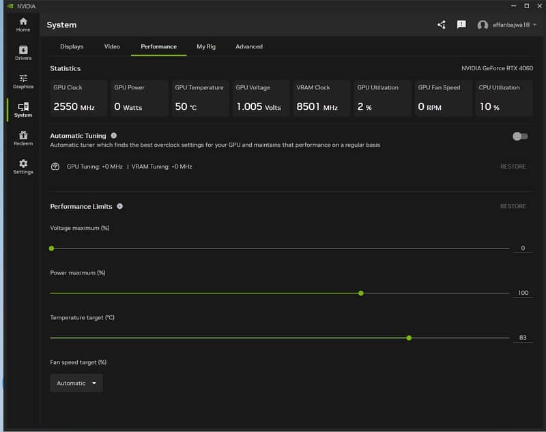Image resolution: width=546 pixels, height=432 pixels.
Task: Switch to the Displays tab
Action: pyautogui.click(x=72, y=46)
